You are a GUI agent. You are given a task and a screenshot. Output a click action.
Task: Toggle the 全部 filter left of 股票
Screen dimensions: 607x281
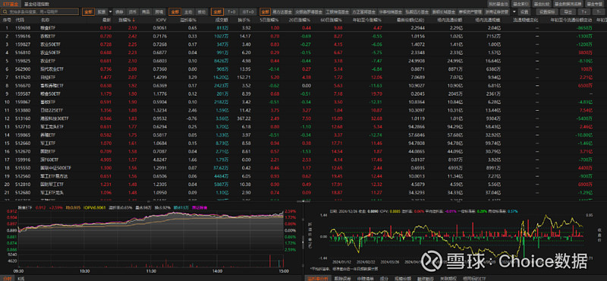pos(88,11)
